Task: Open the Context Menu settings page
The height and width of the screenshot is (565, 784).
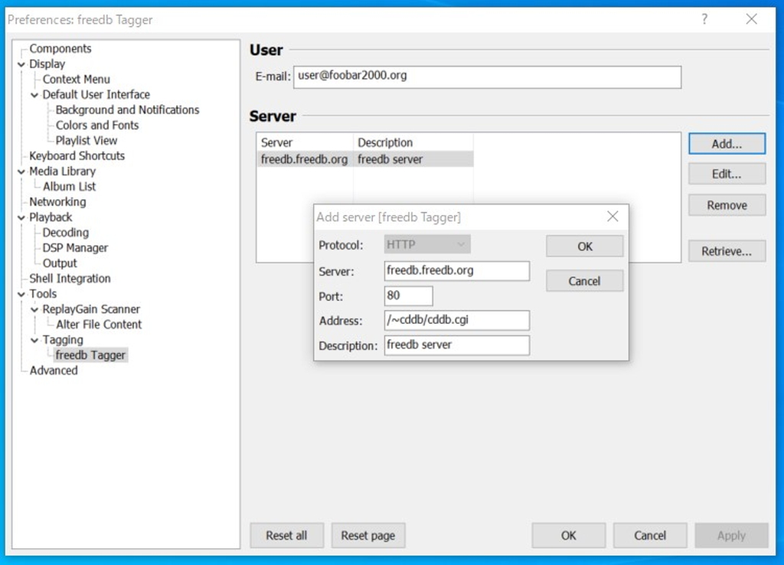Action: tap(75, 79)
